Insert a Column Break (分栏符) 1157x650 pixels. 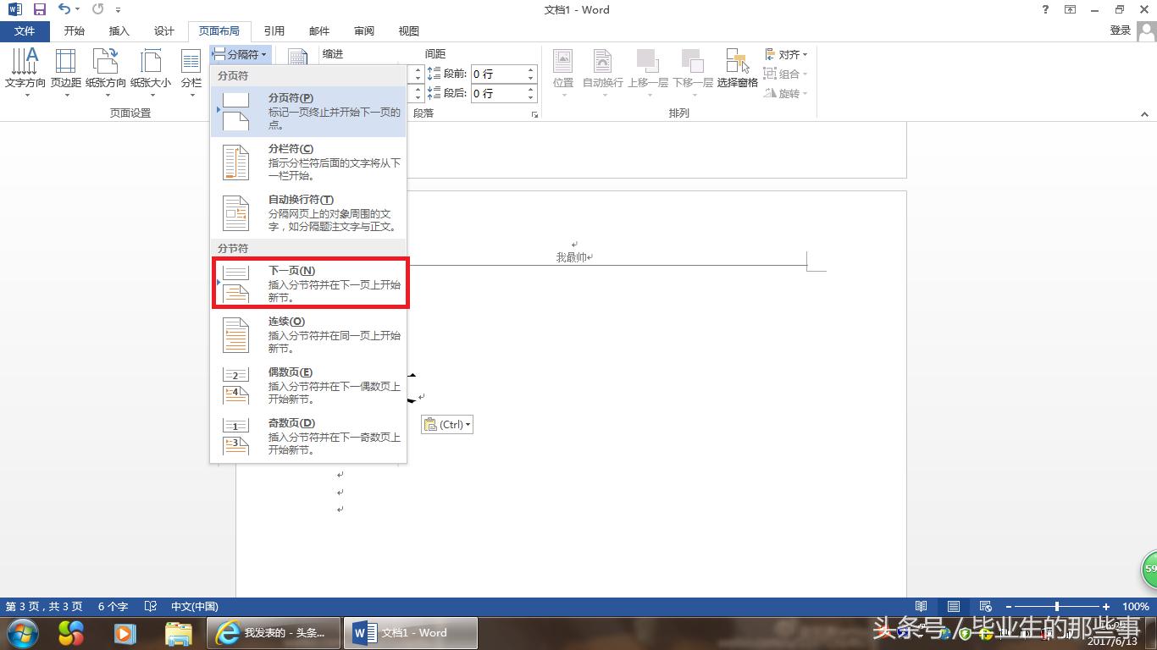308,162
